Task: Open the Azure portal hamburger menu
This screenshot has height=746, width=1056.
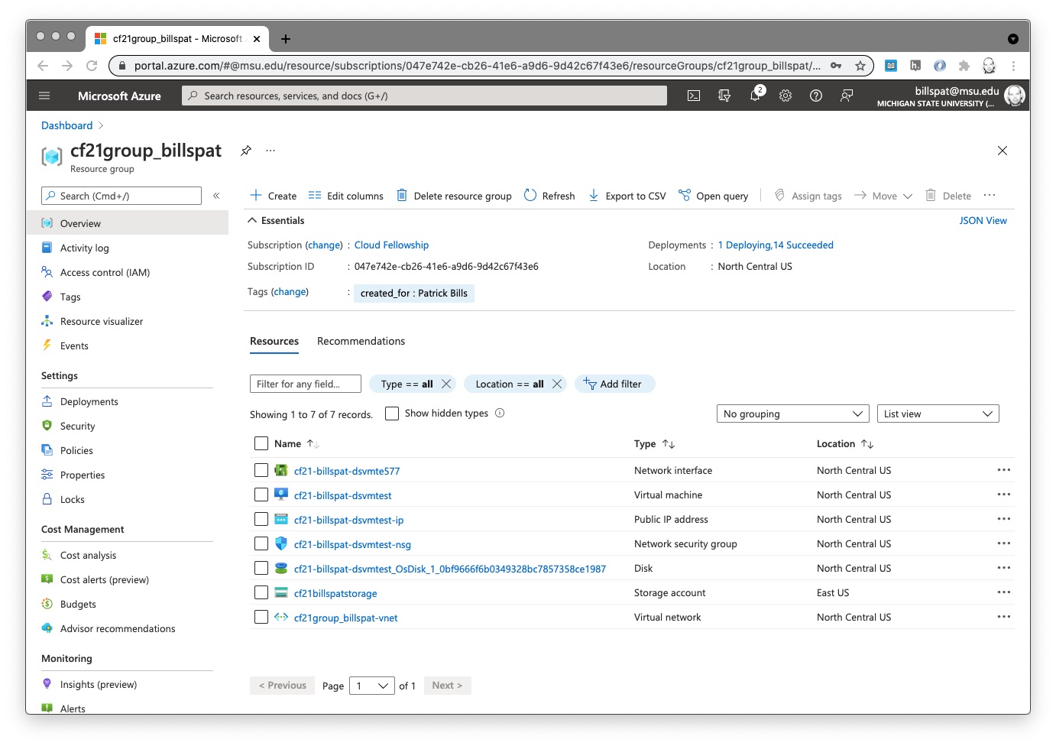Action: 44,96
